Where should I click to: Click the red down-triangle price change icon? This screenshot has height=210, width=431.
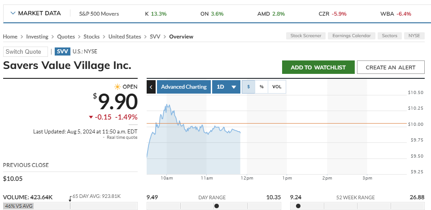coord(91,117)
